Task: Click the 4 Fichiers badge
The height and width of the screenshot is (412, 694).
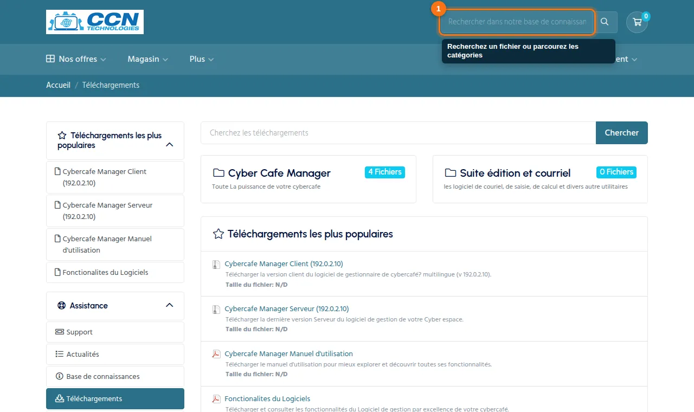Action: 385,172
